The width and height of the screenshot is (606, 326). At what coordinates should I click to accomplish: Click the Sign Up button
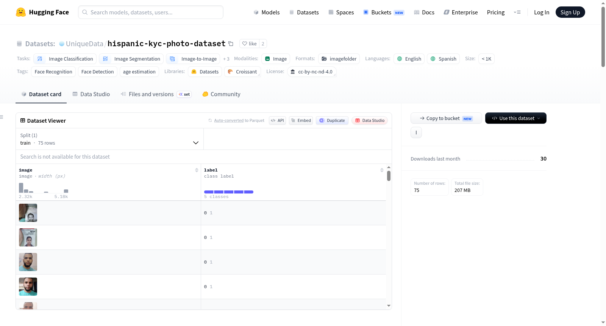pyautogui.click(x=570, y=12)
